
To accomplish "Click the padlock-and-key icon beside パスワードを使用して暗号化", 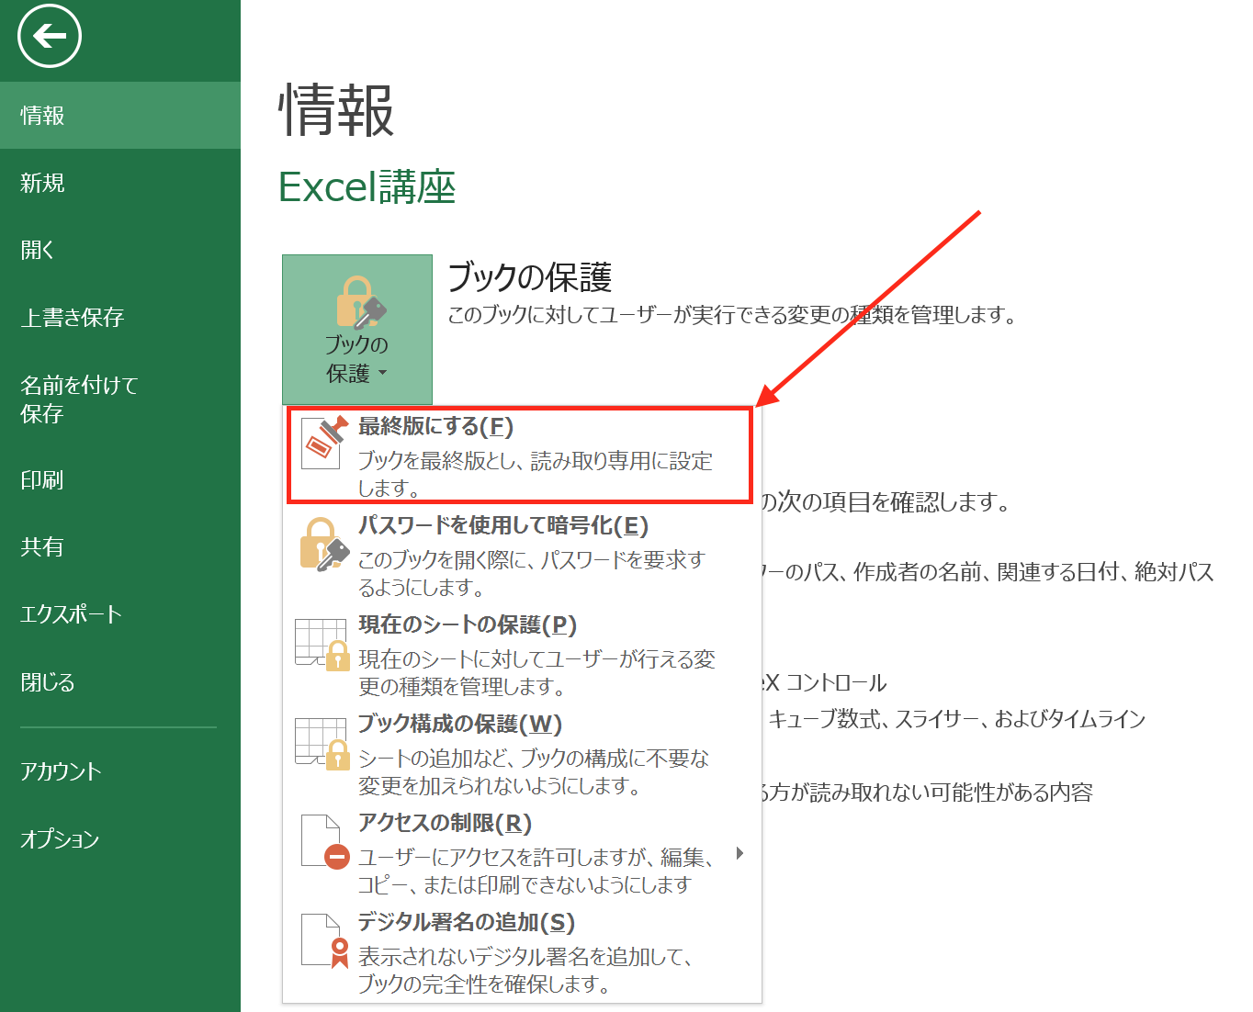I will pos(324,544).
